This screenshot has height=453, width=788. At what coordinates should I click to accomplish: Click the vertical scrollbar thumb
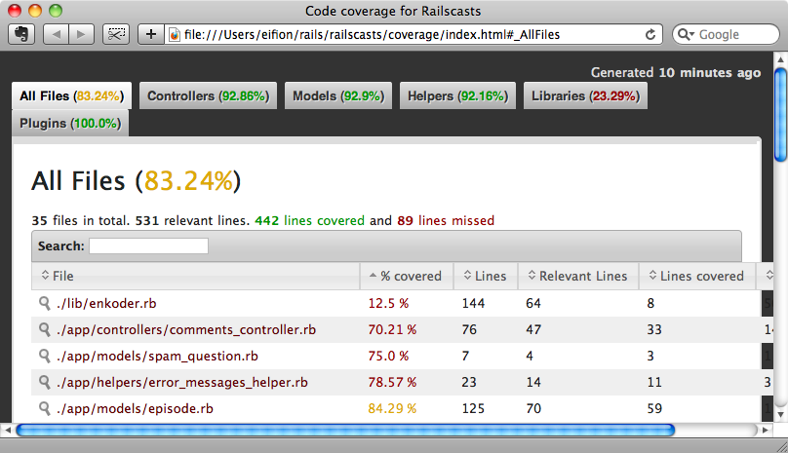tap(780, 115)
